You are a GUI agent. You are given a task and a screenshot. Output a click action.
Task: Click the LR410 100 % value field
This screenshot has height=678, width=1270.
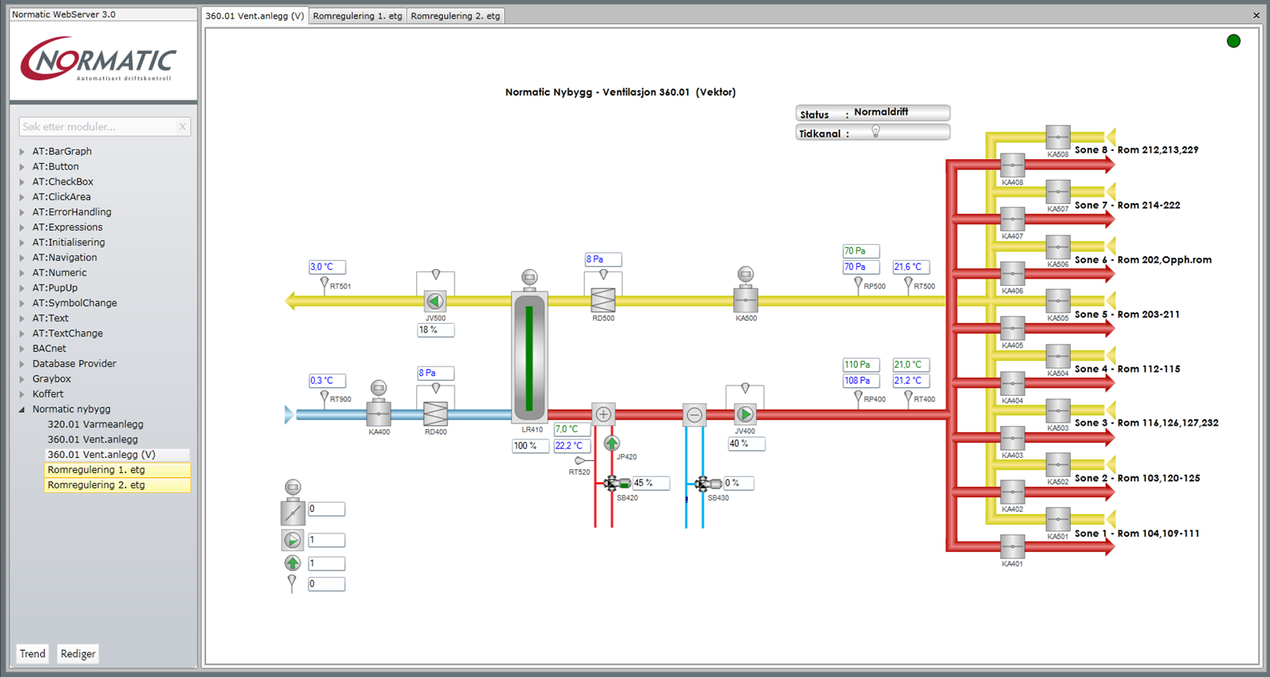(531, 446)
